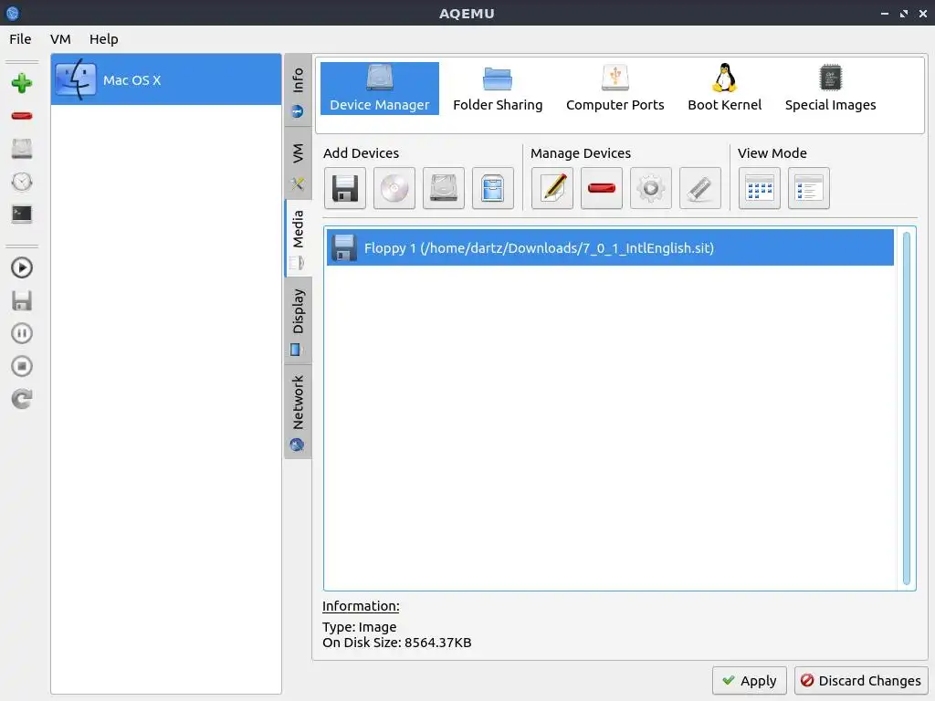Click the AQEMU icon in the title bar
The image size is (935, 701).
click(x=13, y=13)
